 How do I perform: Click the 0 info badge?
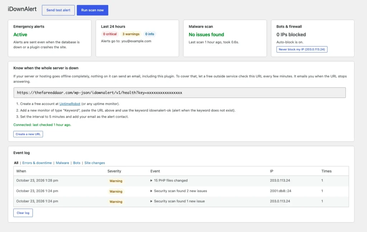tap(149, 34)
